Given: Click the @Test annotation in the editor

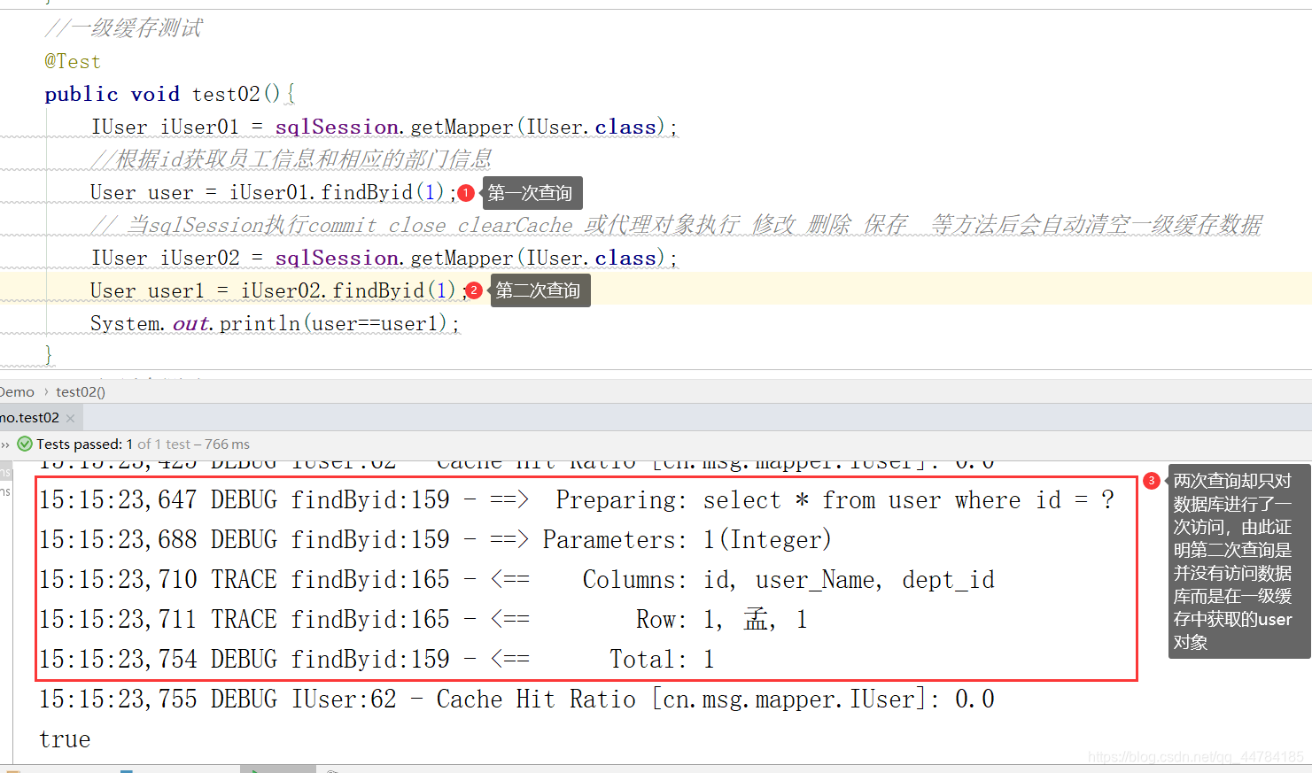Looking at the screenshot, I should tap(73, 62).
